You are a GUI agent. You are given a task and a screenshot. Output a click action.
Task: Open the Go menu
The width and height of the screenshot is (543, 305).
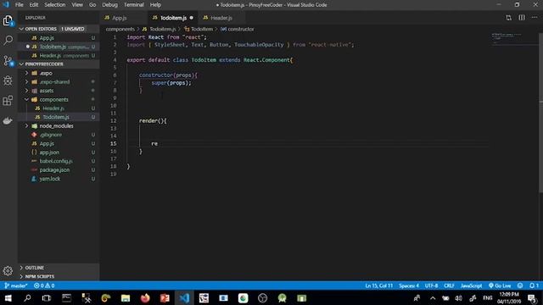pyautogui.click(x=92, y=5)
